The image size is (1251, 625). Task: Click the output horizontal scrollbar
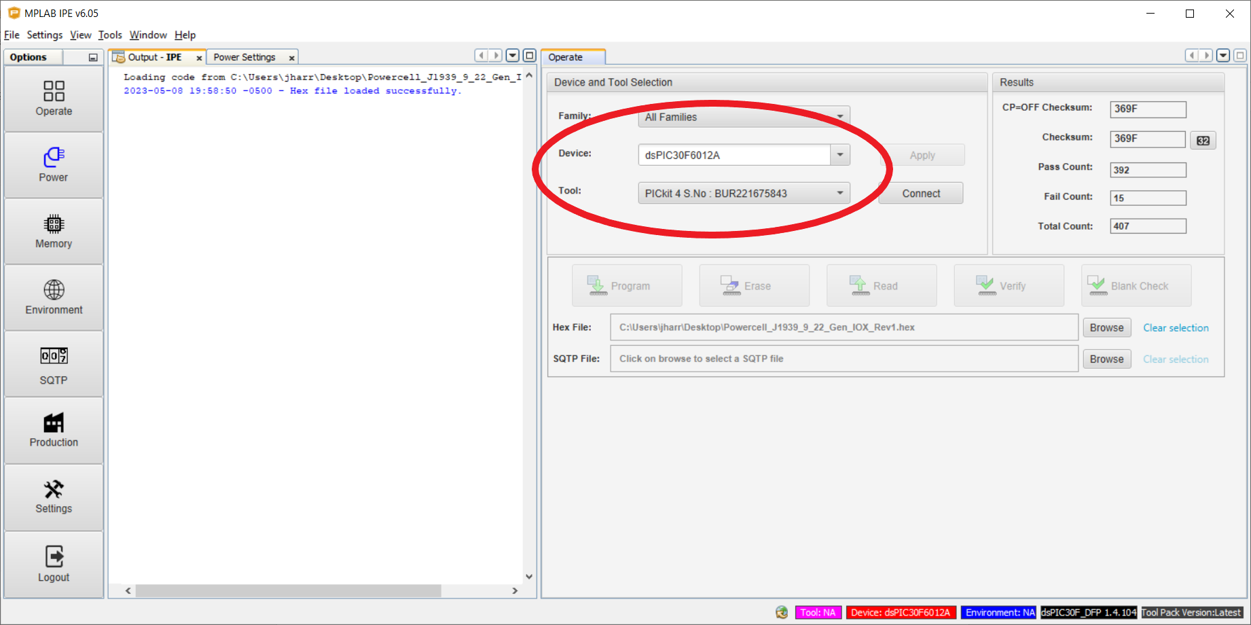click(x=288, y=591)
